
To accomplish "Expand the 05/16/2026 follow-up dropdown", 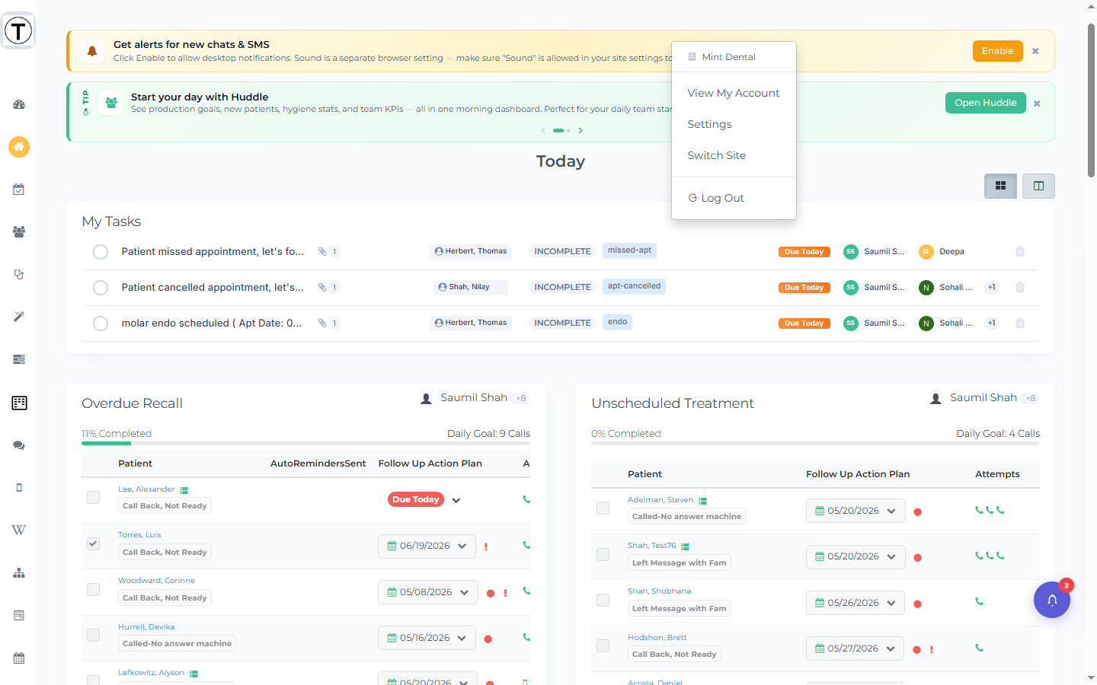I will pyautogui.click(x=427, y=638).
